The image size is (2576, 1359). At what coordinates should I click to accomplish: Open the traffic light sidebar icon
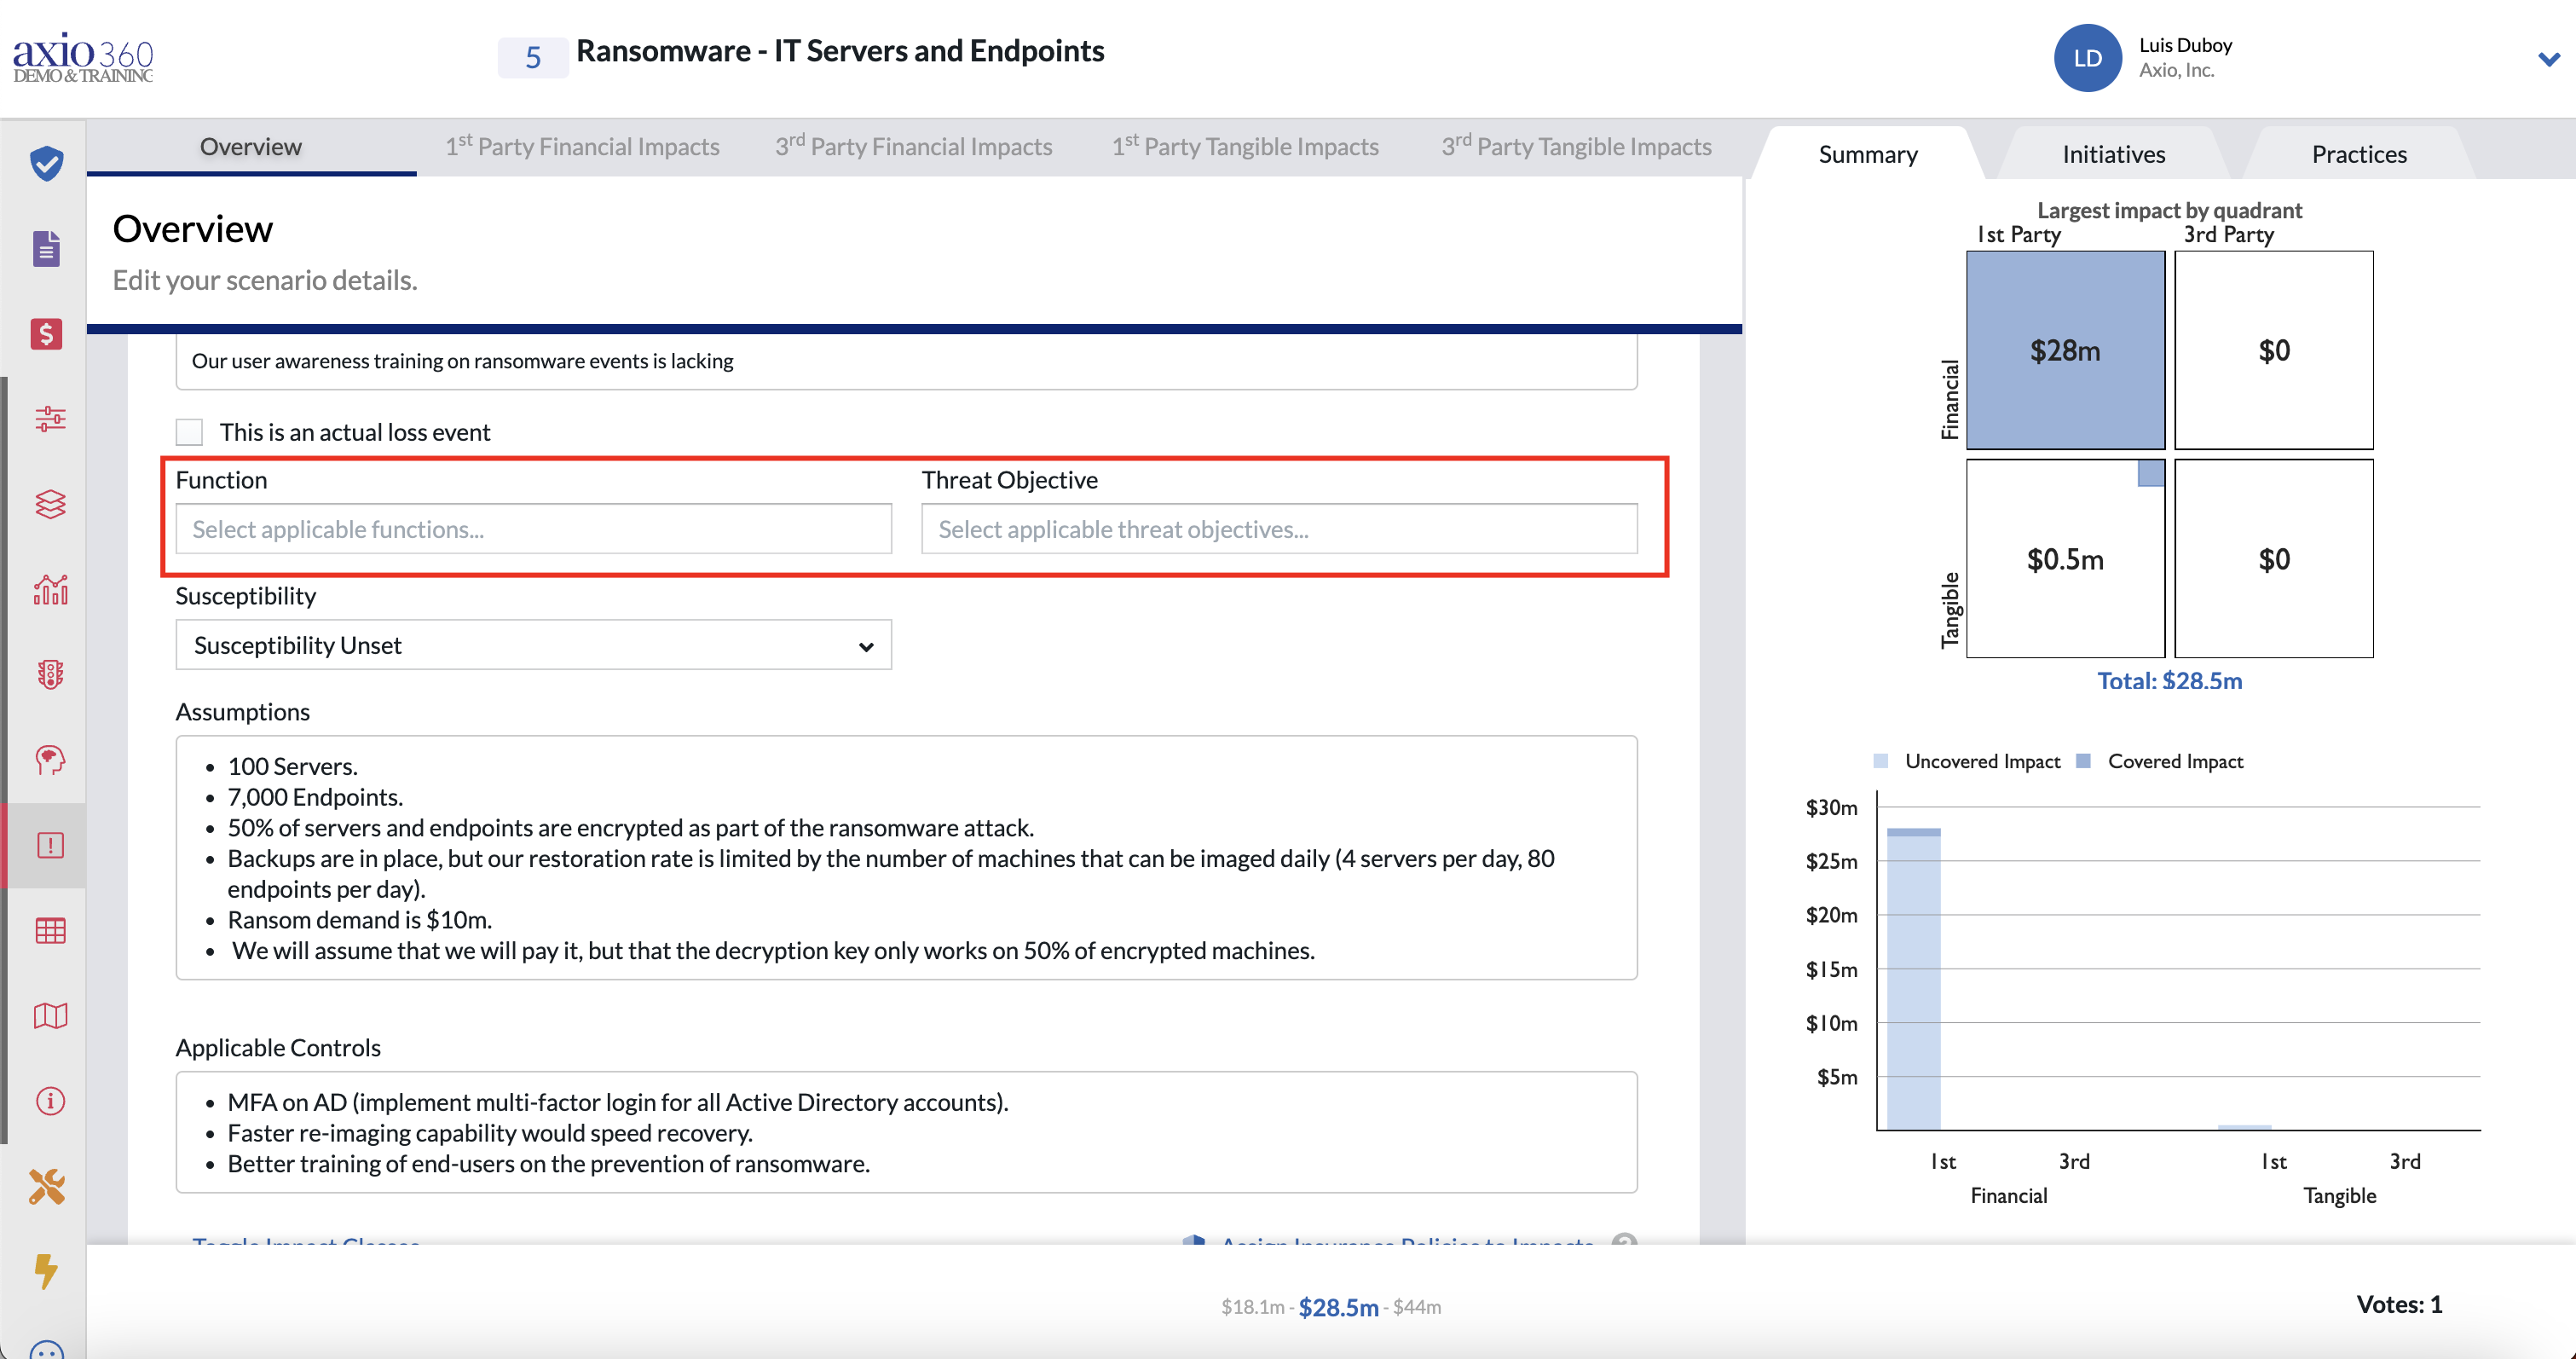(50, 675)
